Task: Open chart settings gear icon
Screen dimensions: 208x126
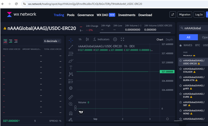Action: click(115, 39)
